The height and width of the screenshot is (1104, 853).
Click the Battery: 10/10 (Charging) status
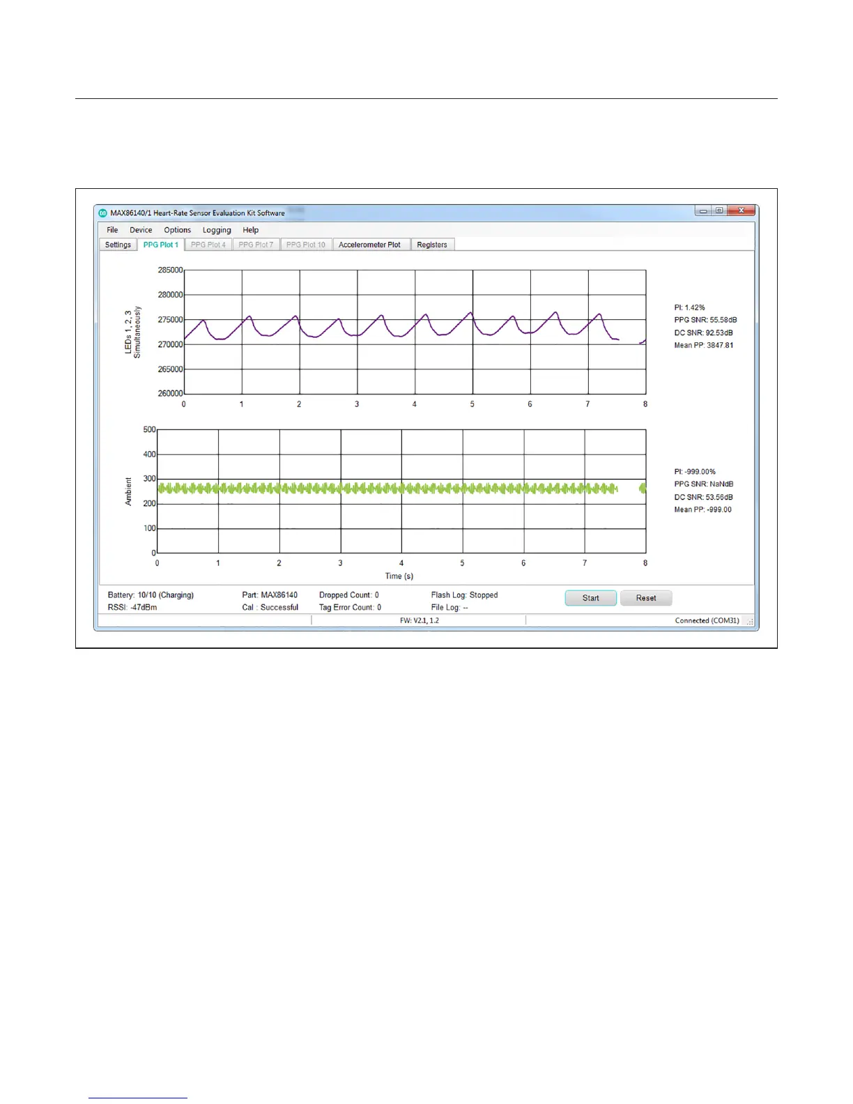coord(151,595)
